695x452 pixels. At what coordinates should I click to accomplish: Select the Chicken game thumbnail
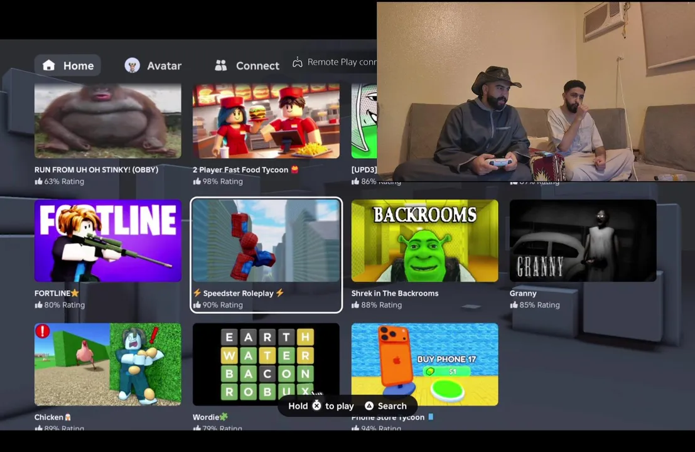click(x=108, y=364)
